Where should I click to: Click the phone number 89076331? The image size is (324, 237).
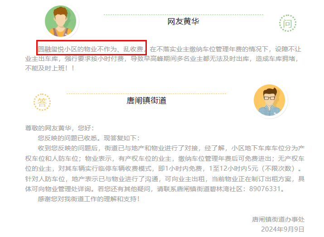265,189
